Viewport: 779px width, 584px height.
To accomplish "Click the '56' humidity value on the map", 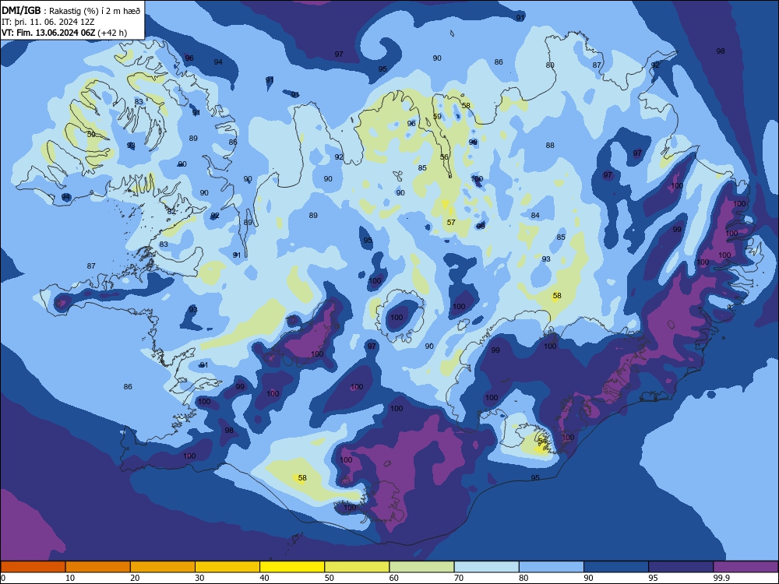I will click(x=444, y=157).
